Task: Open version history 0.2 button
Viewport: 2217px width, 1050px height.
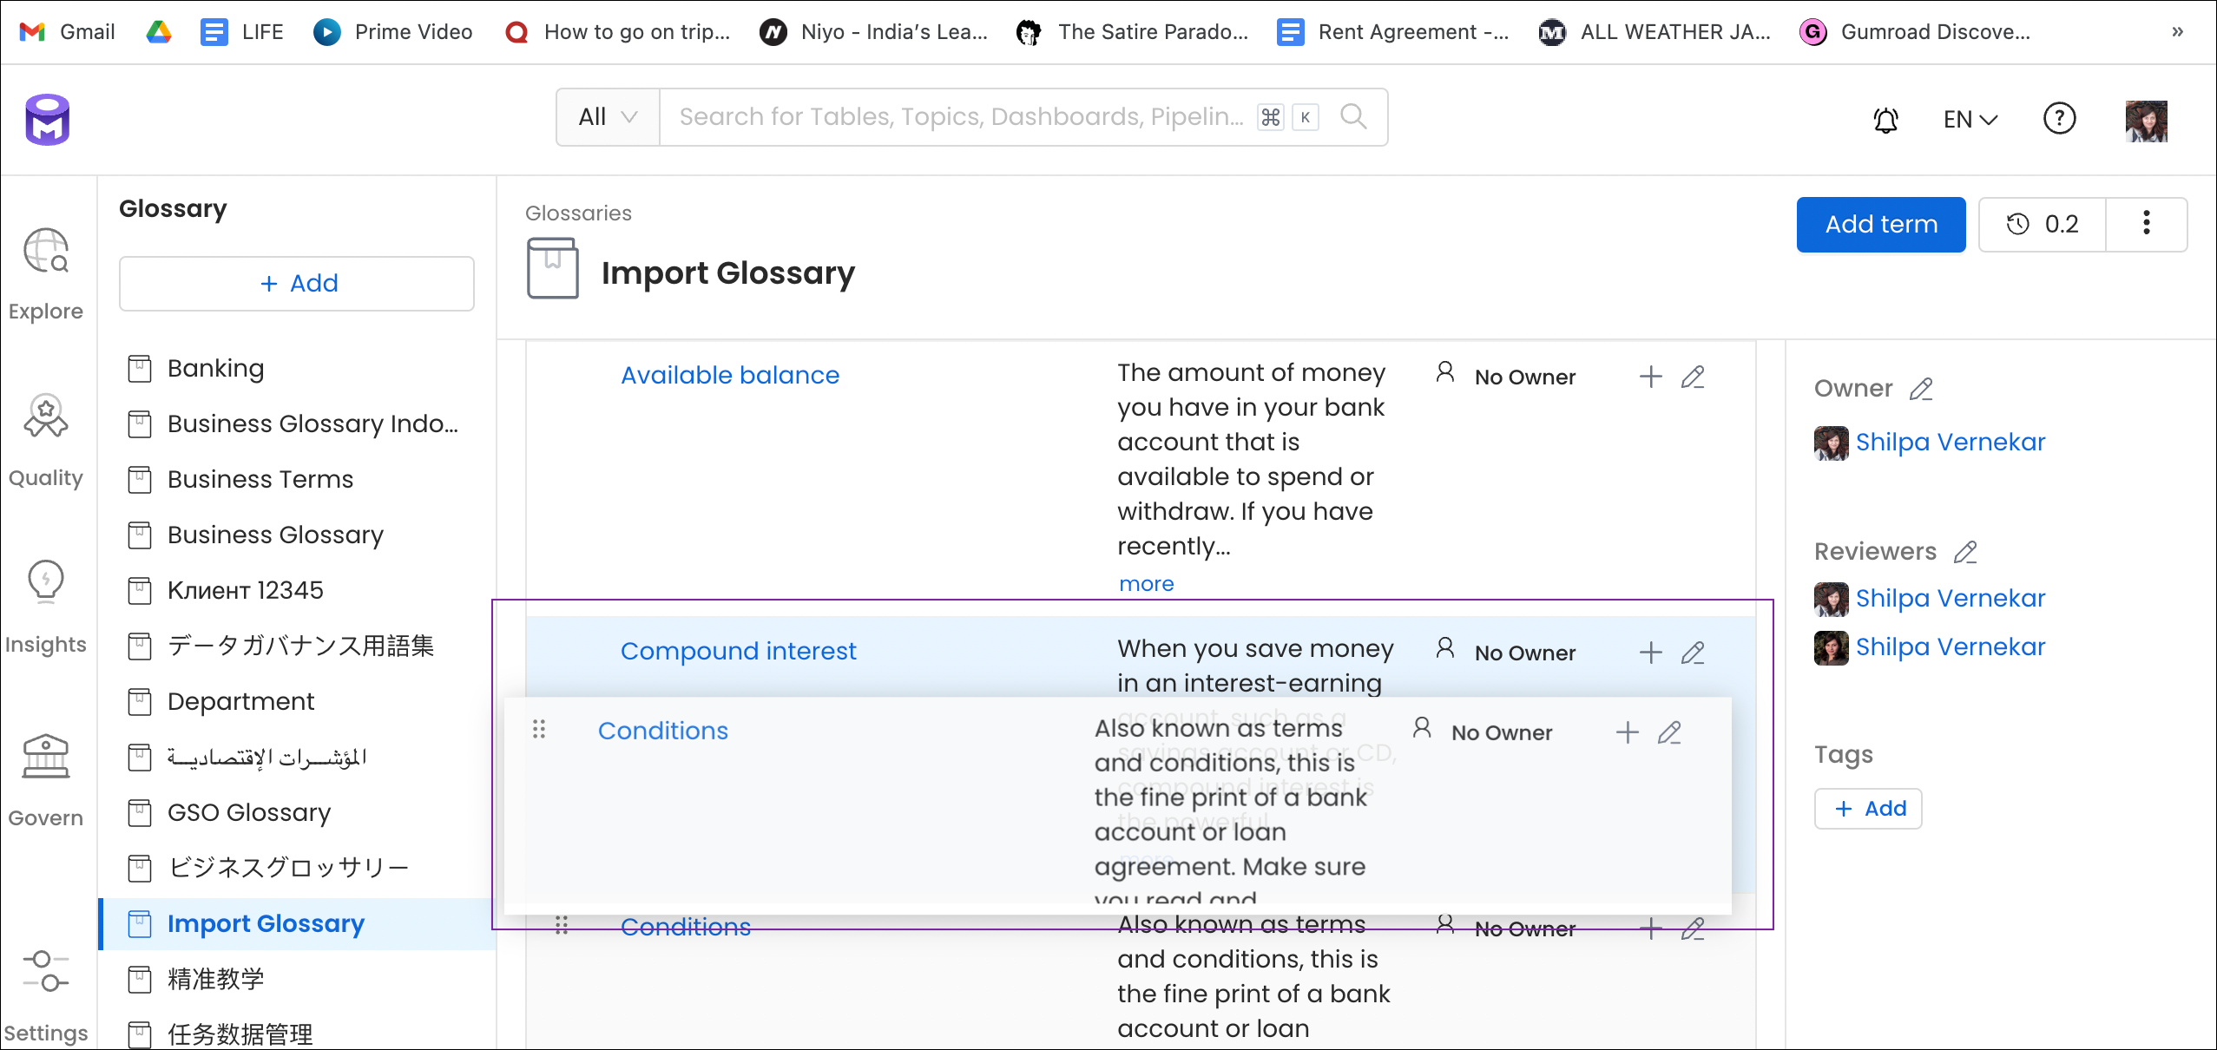Action: click(2043, 224)
